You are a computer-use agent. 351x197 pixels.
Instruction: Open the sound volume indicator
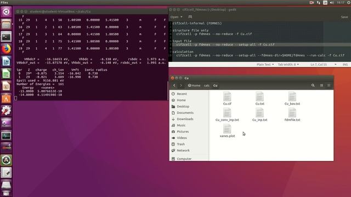click(x=332, y=2)
